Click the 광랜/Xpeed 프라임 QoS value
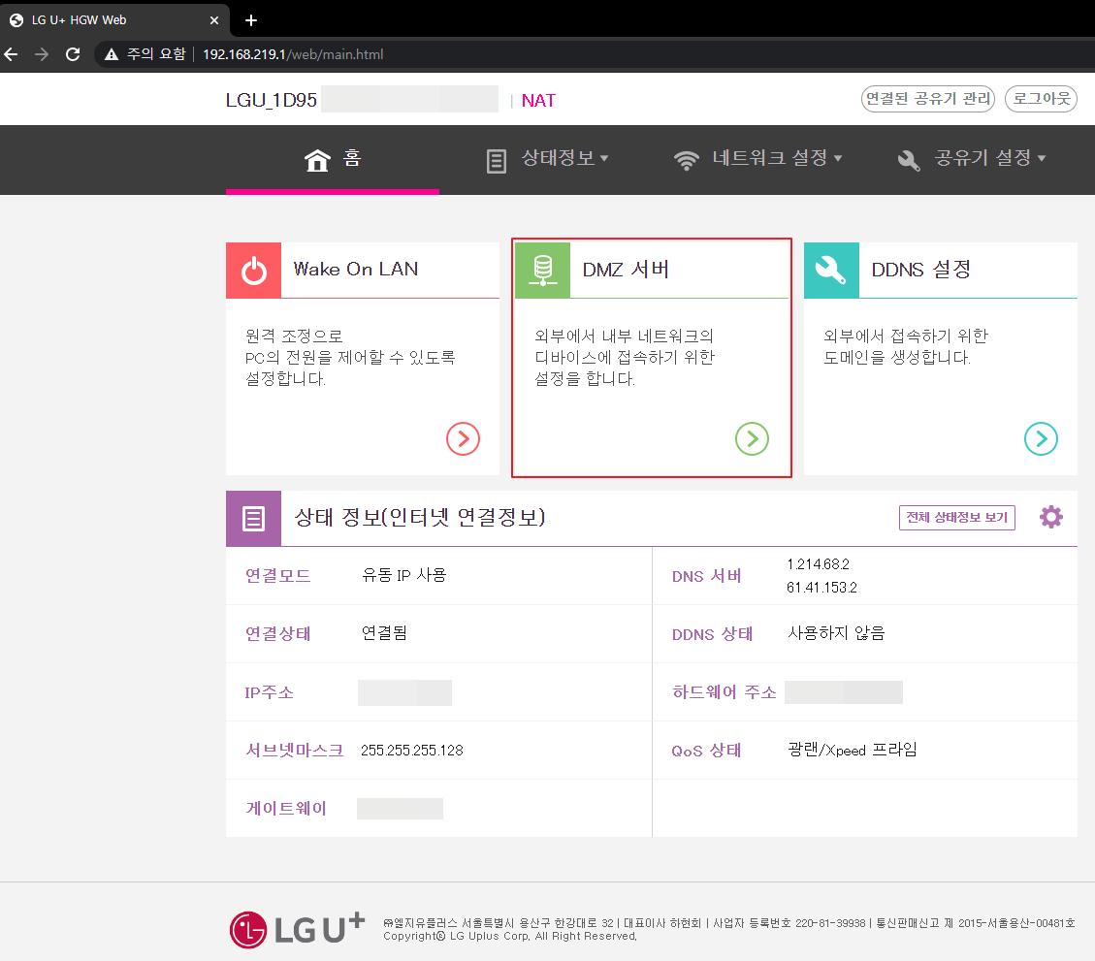 coord(852,750)
